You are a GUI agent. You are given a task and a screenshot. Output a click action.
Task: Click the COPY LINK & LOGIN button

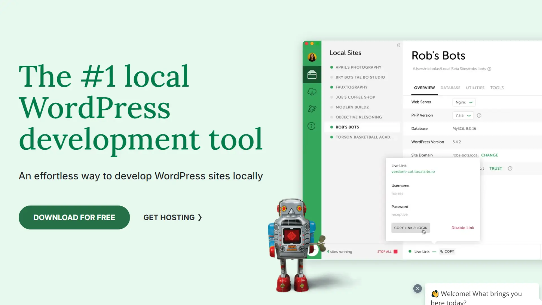(x=410, y=228)
